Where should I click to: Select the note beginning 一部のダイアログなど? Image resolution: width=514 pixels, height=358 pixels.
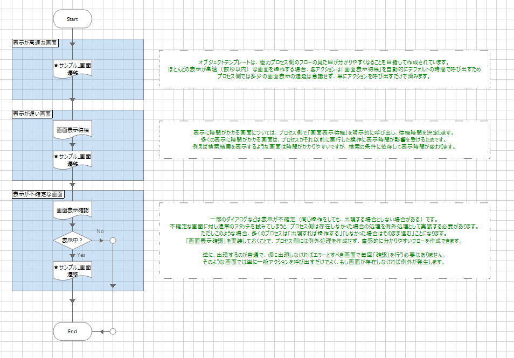coord(324,241)
